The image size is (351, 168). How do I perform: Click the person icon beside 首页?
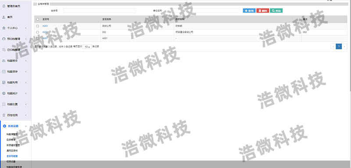tap(4, 17)
